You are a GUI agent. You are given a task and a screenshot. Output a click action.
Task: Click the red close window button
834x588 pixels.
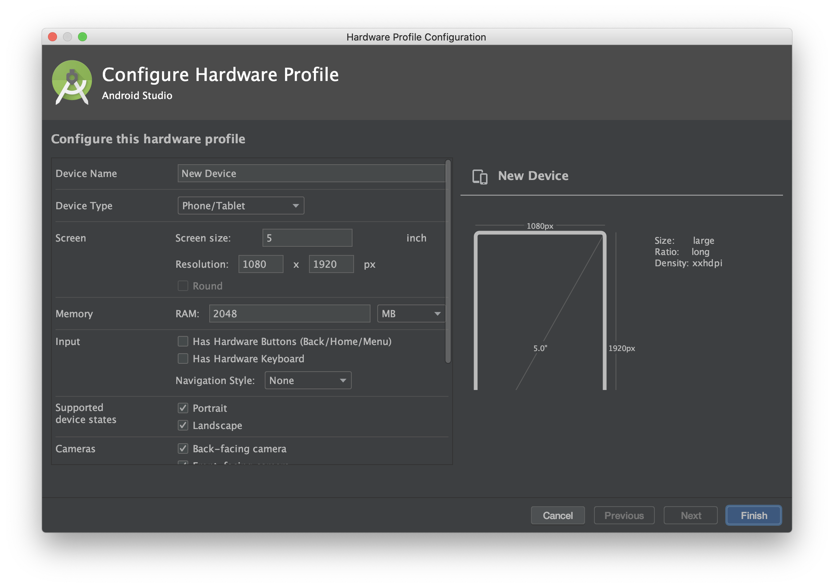coord(52,37)
